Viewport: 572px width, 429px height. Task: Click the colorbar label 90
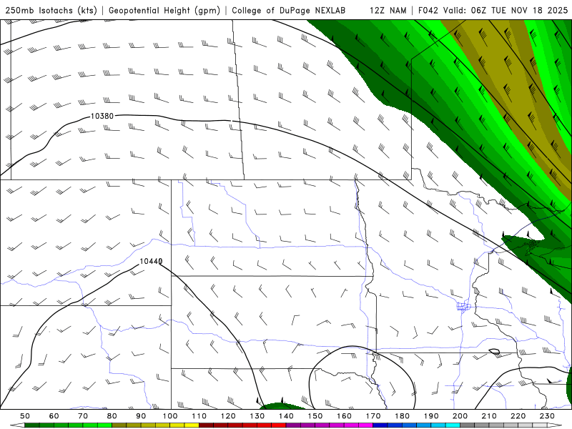(141, 416)
